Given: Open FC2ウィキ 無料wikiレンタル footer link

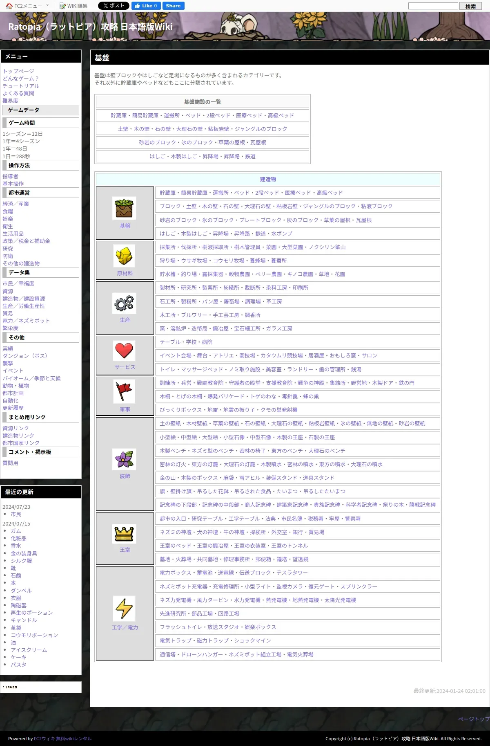Looking at the screenshot, I should tap(62, 739).
